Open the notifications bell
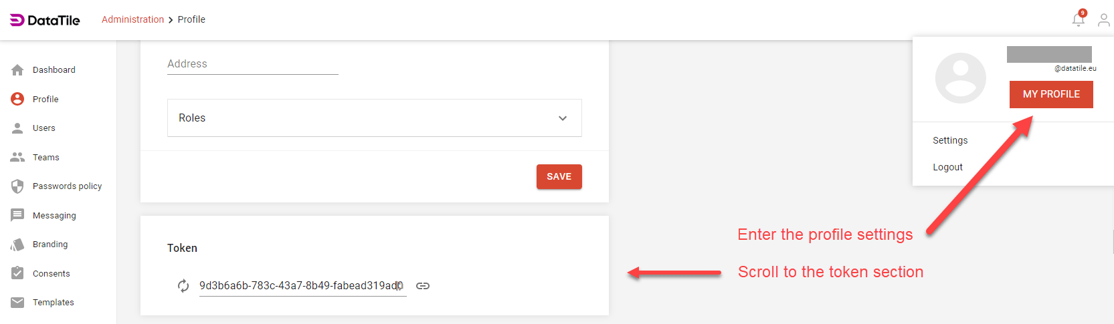 coord(1078,20)
